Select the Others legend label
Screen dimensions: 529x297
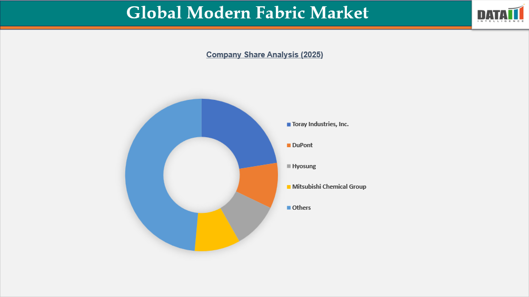click(x=301, y=208)
